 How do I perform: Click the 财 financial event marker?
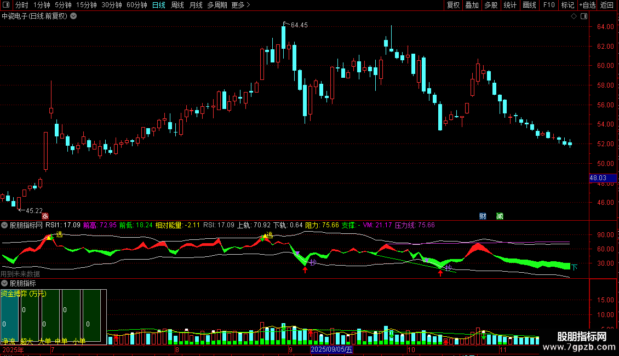(x=483, y=216)
